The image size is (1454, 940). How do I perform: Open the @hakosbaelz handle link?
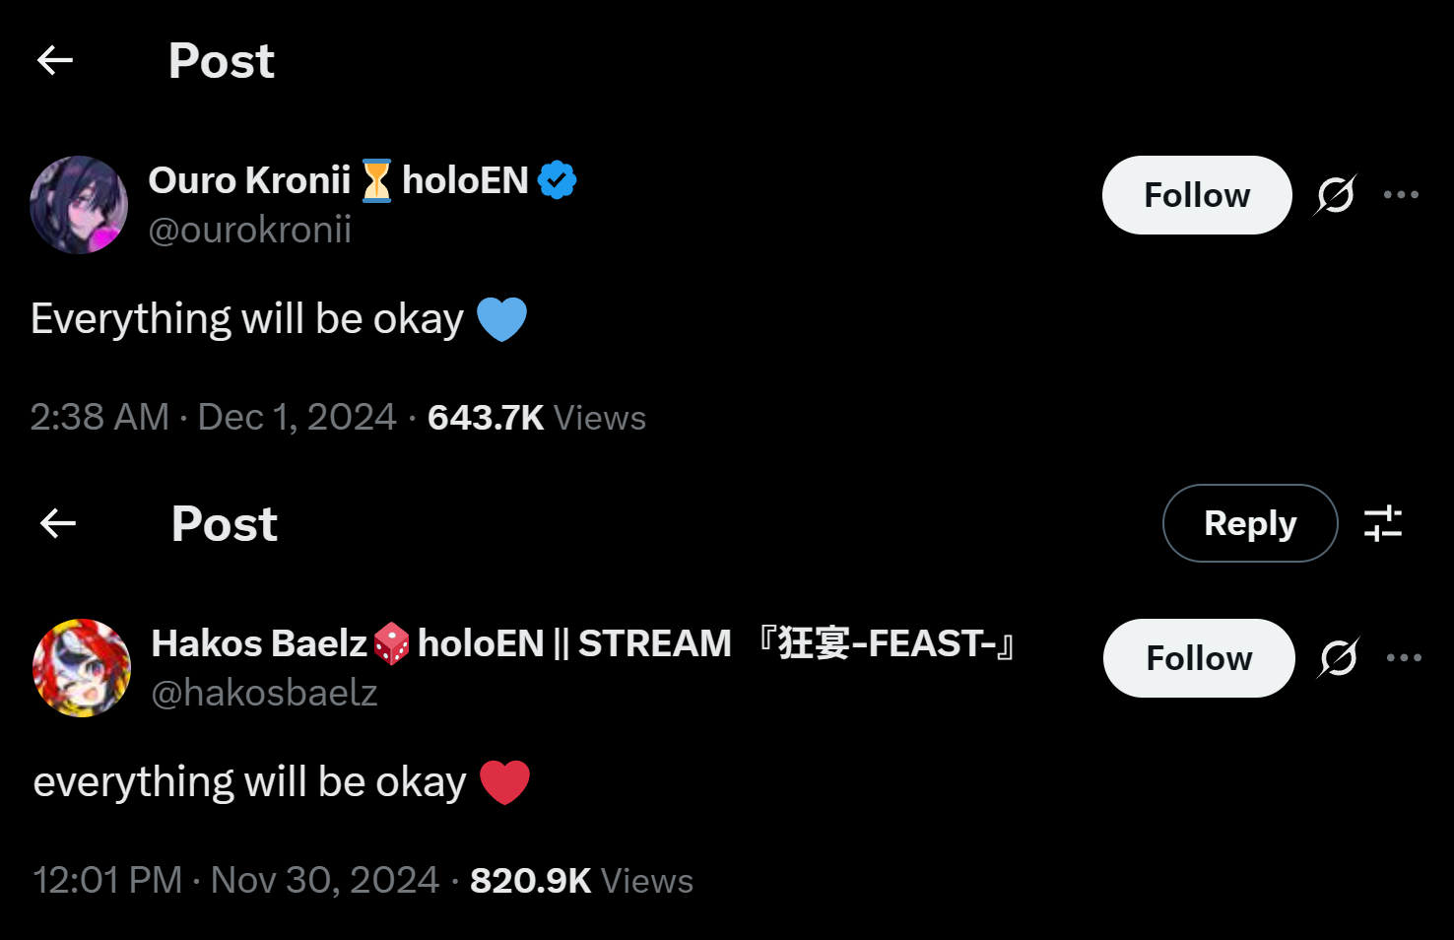click(x=264, y=694)
